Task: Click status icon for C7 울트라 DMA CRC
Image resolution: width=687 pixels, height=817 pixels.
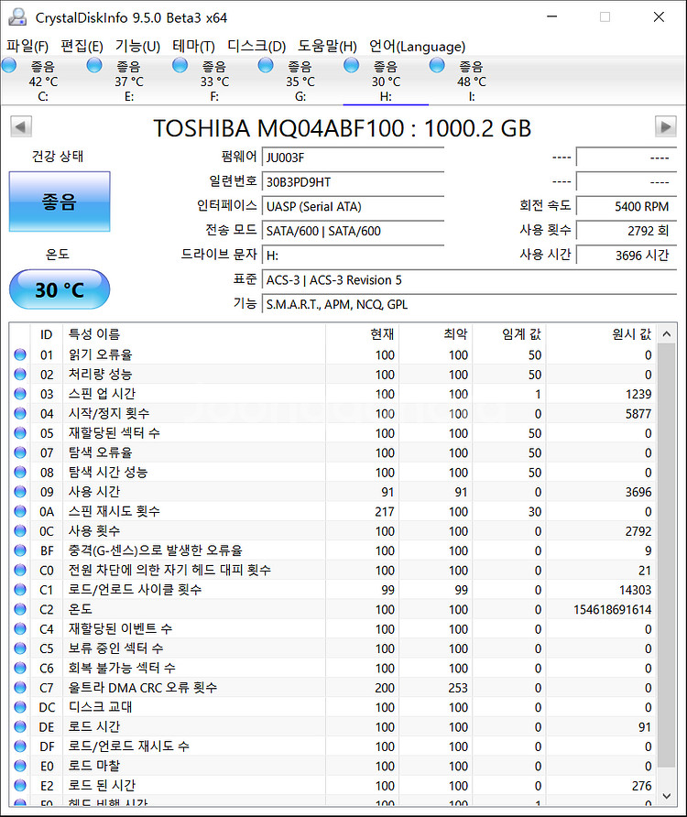Action: point(20,688)
